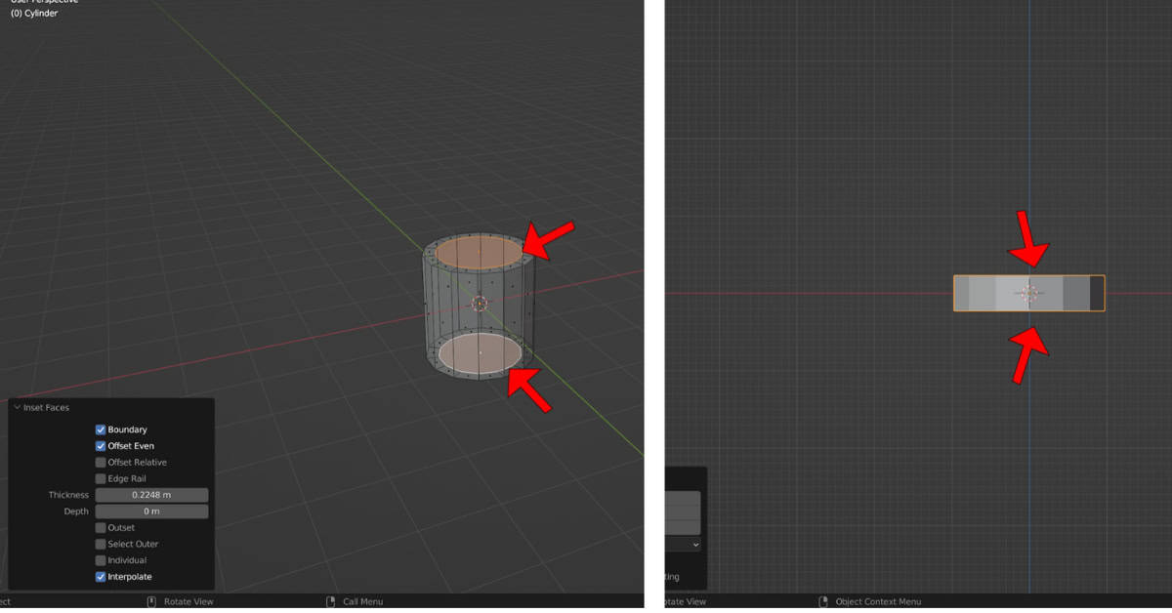
Task: Uncheck the Boundary option
Action: 101,429
